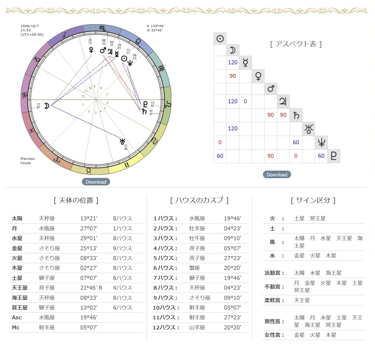Click the Taurus sign on the zodiac ring
Image resolution: width=375 pixels, height=345 pixels.
[88, 171]
